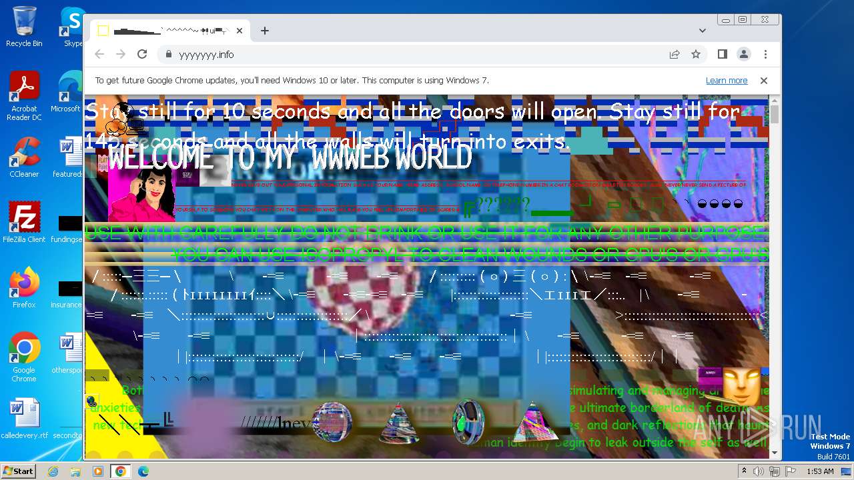Click the woman with headset image
The image size is (854, 480).
point(141,194)
